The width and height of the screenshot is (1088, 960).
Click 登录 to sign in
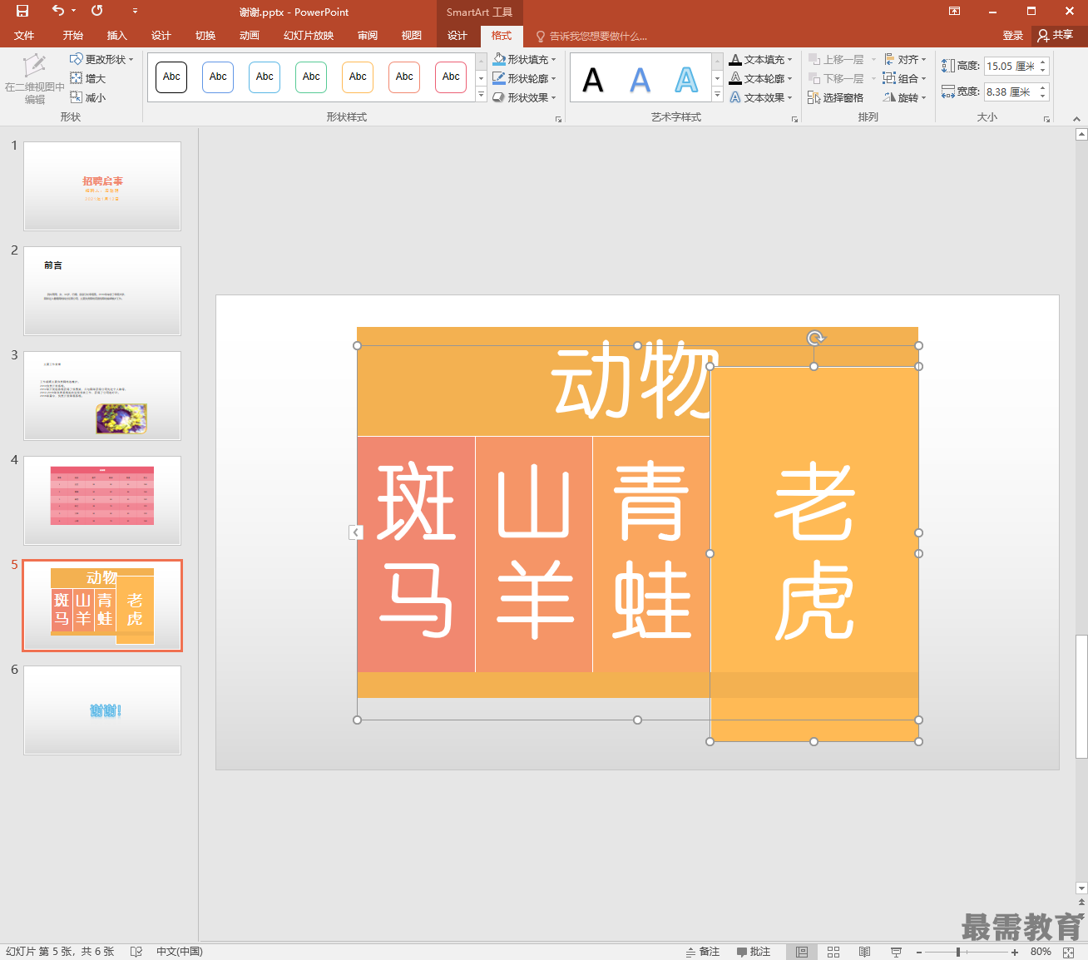point(1012,35)
